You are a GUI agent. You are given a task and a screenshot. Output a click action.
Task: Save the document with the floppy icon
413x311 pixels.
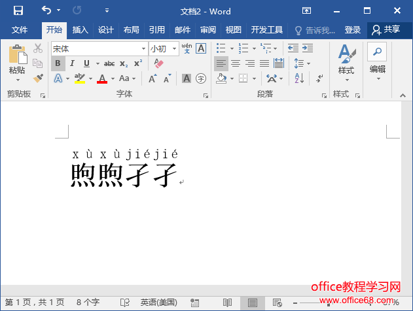tap(18, 10)
